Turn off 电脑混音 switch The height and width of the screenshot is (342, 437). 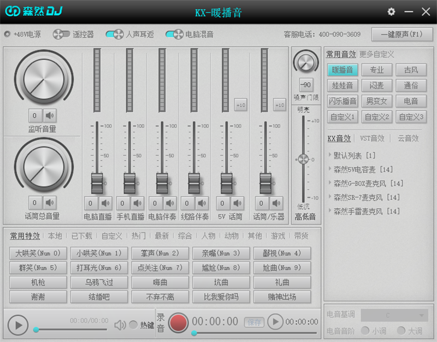174,34
